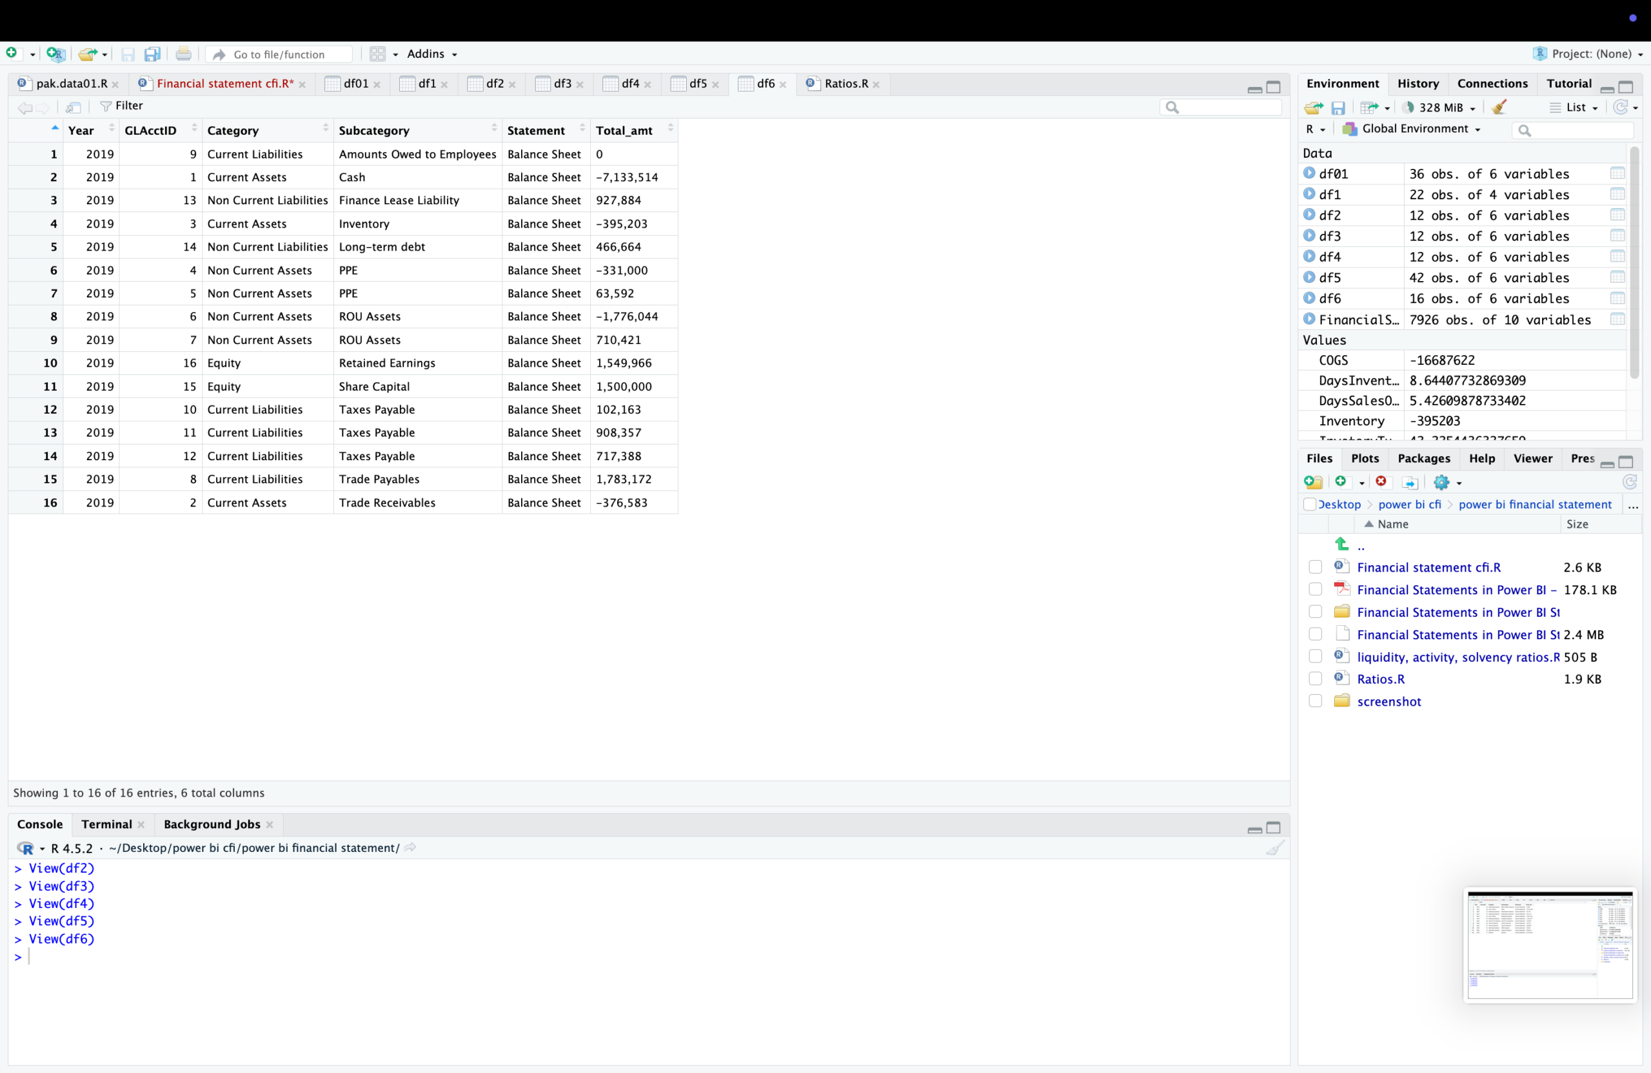Check the Ratios.R file checkbox
This screenshot has width=1651, height=1073.
1315,679
